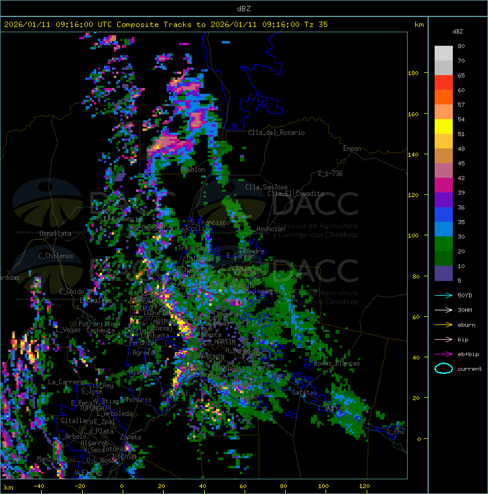Click the Agrelo place label
488x494 pixels.
[x=143, y=353]
